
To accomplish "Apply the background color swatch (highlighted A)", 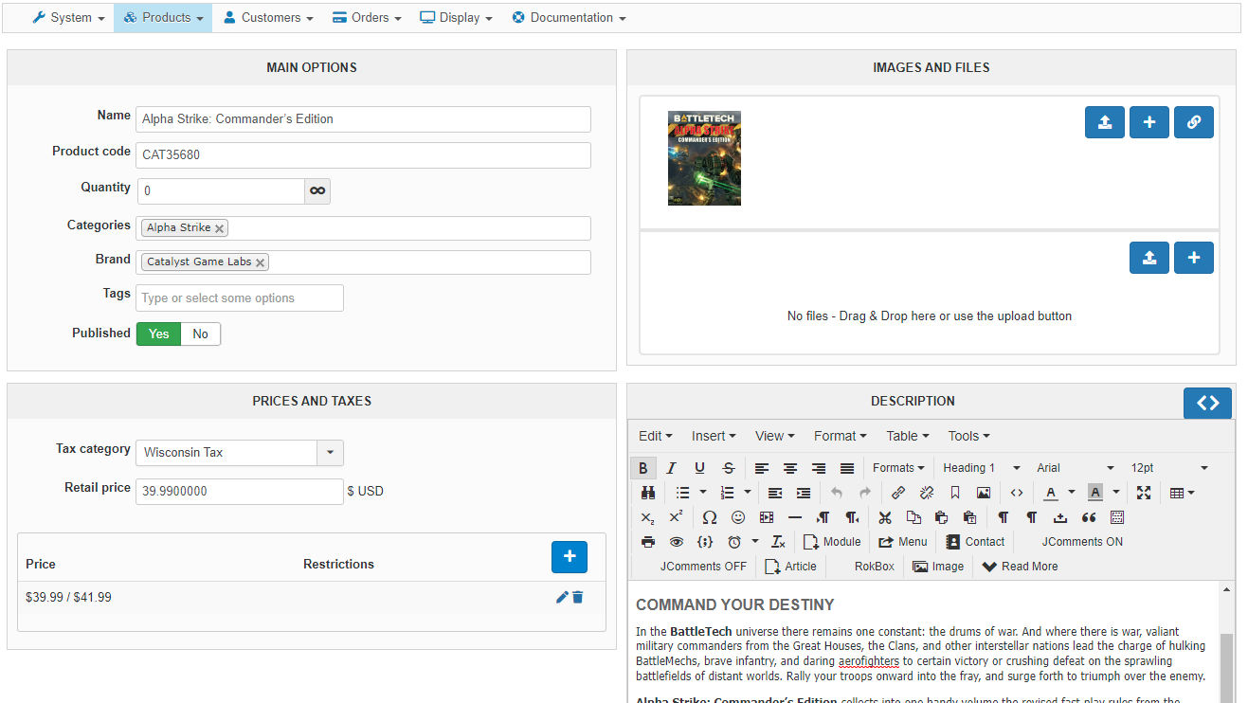I will (x=1095, y=493).
